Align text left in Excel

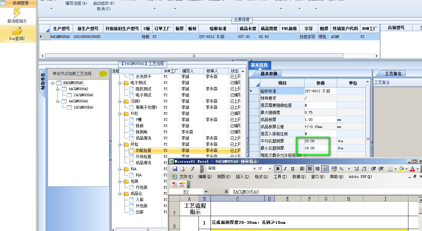pos(302,169)
